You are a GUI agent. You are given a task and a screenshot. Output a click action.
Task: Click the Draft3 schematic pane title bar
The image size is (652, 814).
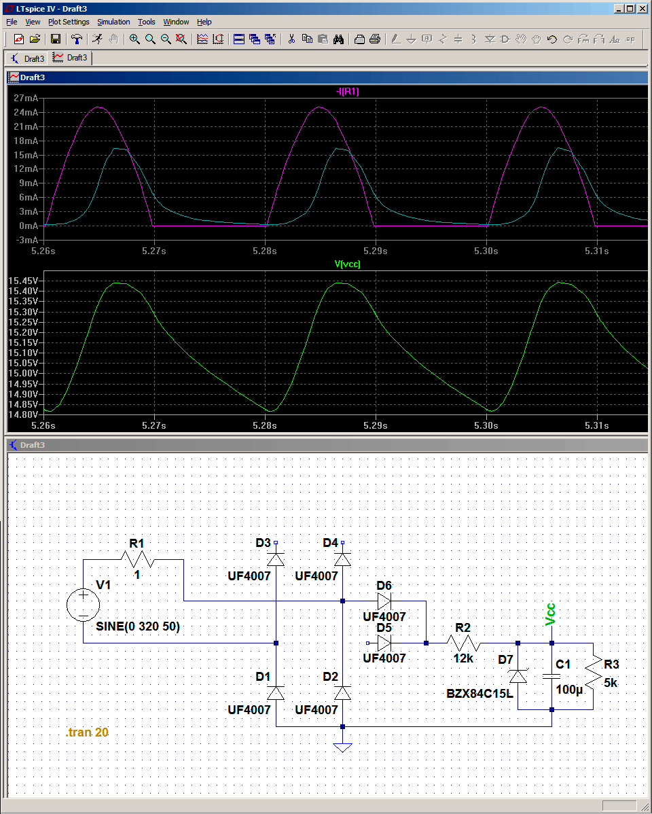[327, 445]
